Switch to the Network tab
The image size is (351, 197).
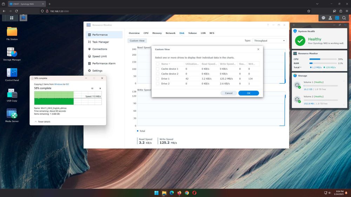(x=170, y=33)
